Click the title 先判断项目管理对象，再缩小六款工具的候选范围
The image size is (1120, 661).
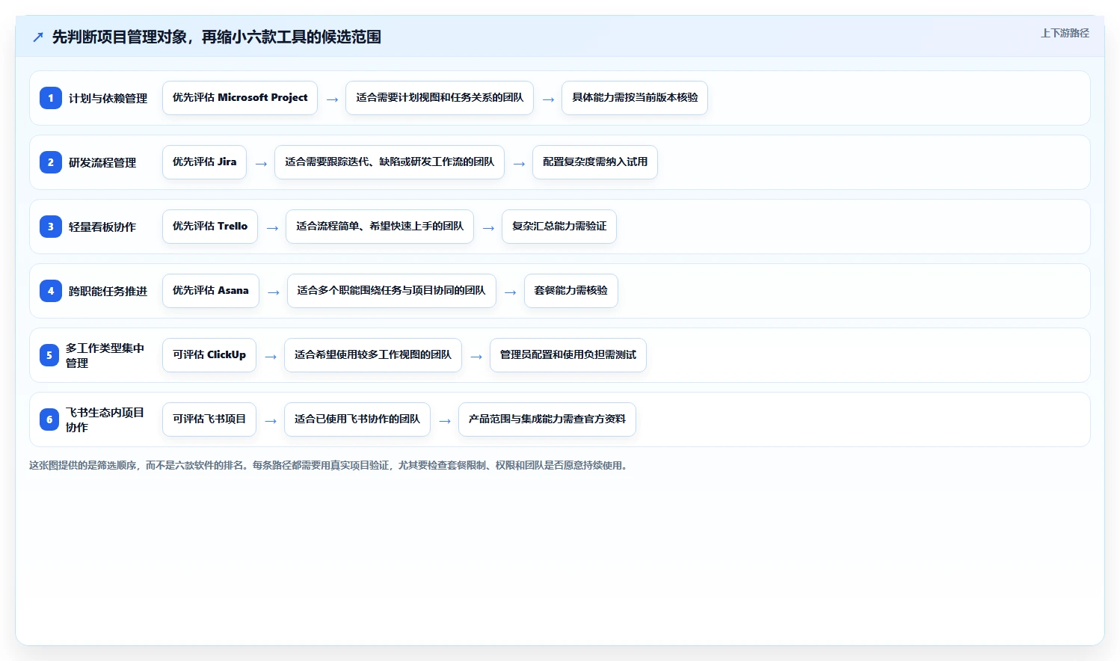pyautogui.click(x=217, y=37)
